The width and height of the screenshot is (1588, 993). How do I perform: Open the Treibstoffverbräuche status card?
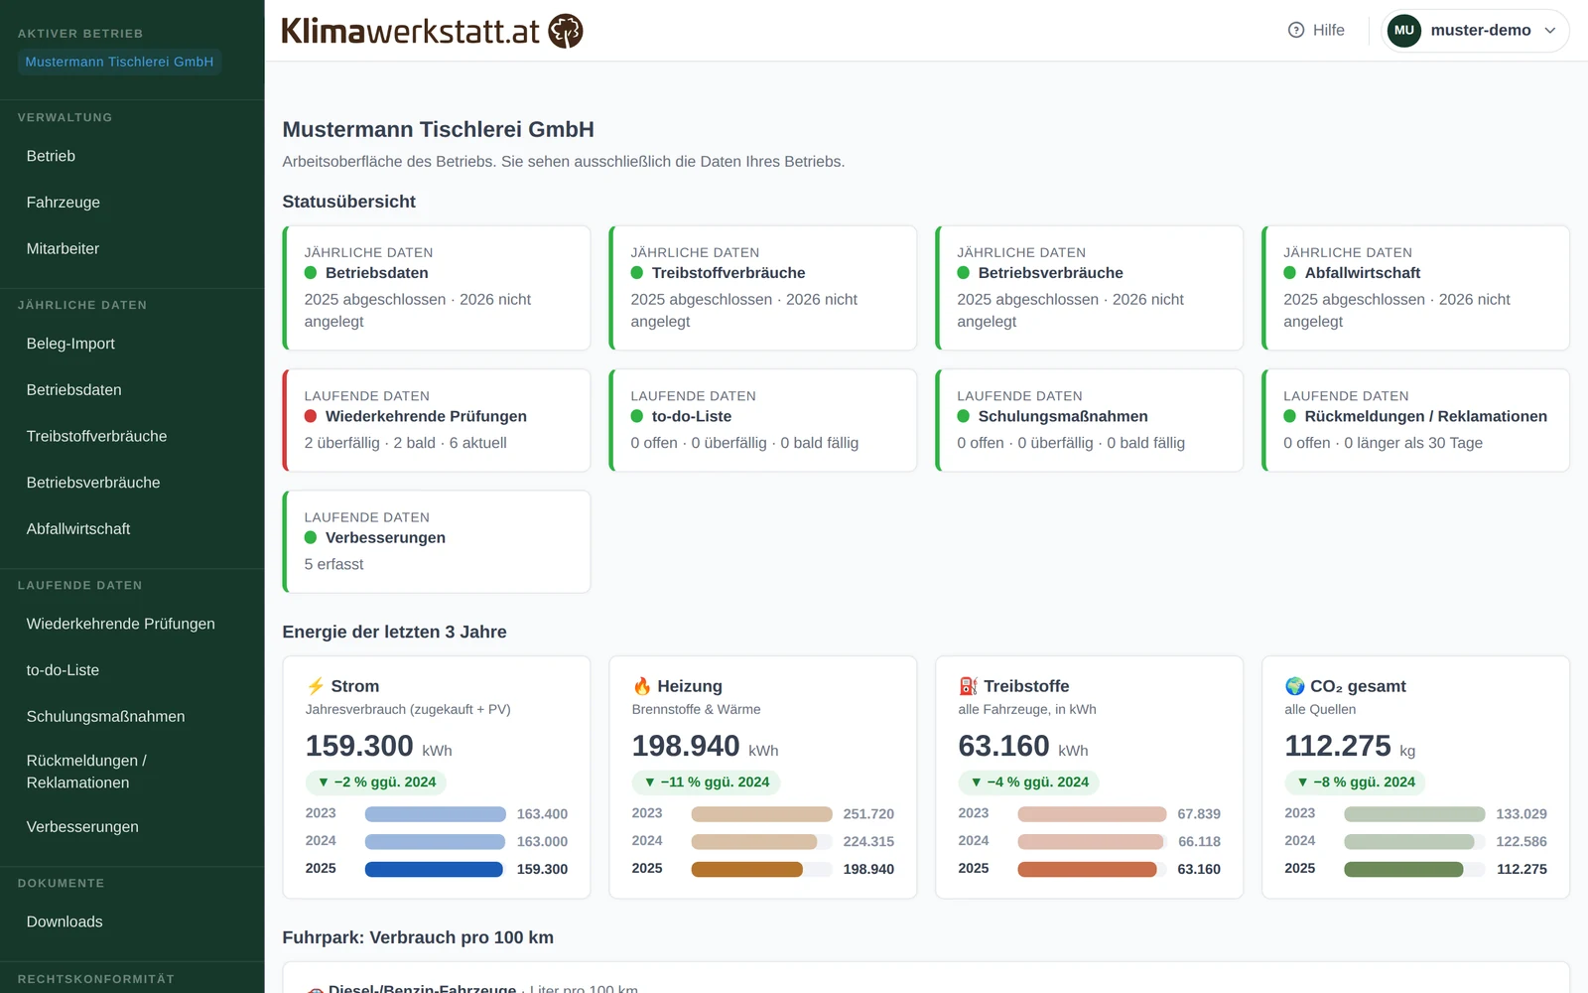(762, 288)
